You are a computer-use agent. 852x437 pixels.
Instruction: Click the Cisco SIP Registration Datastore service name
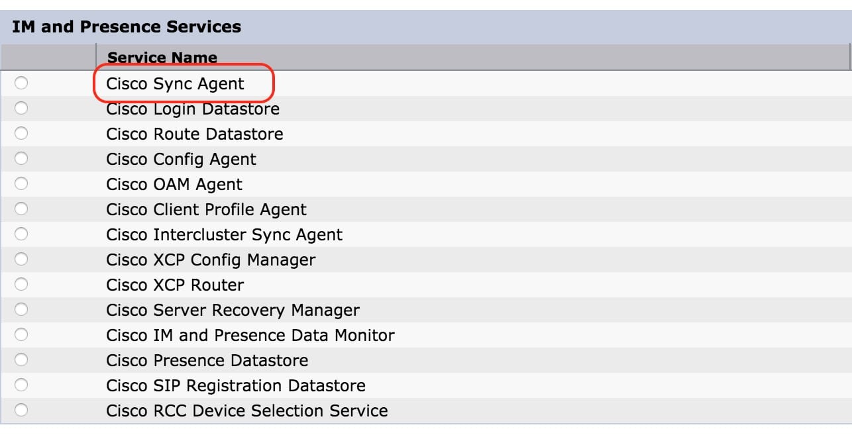pyautogui.click(x=236, y=386)
